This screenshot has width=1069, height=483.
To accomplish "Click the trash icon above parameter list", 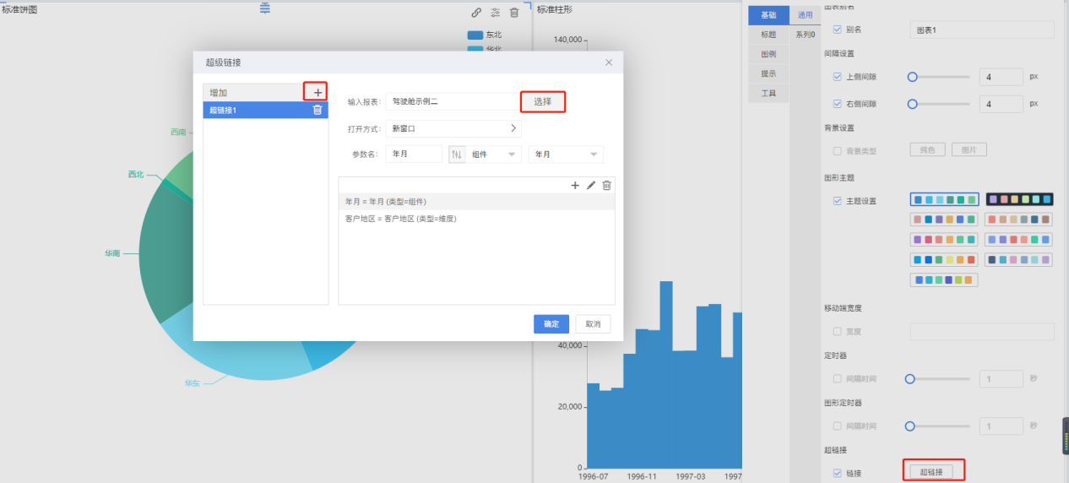I will 606,185.
